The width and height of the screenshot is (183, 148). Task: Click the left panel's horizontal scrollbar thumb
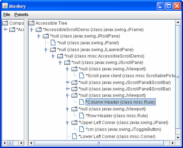[10, 143]
